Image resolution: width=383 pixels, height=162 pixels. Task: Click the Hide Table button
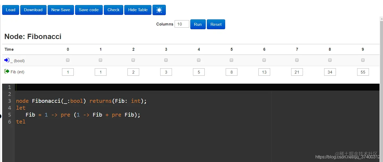[x=138, y=10]
